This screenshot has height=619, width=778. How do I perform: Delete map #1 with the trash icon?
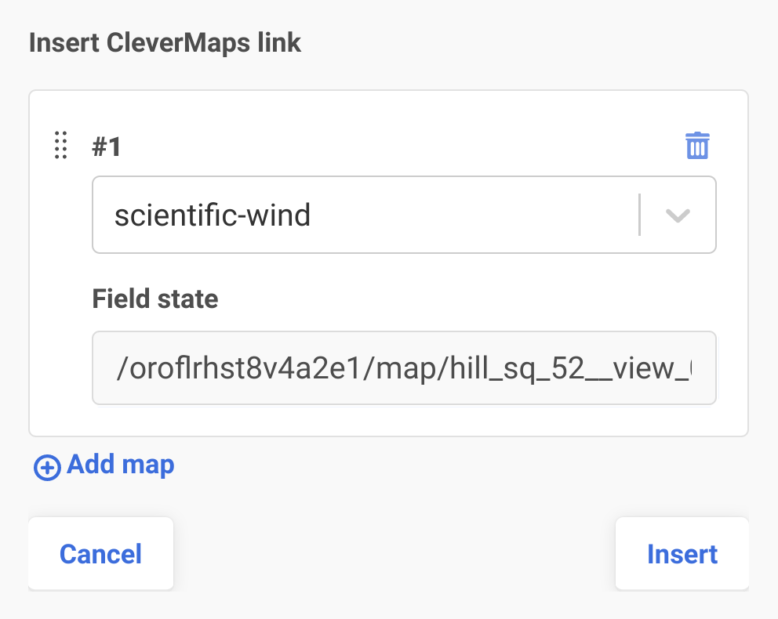point(697,146)
